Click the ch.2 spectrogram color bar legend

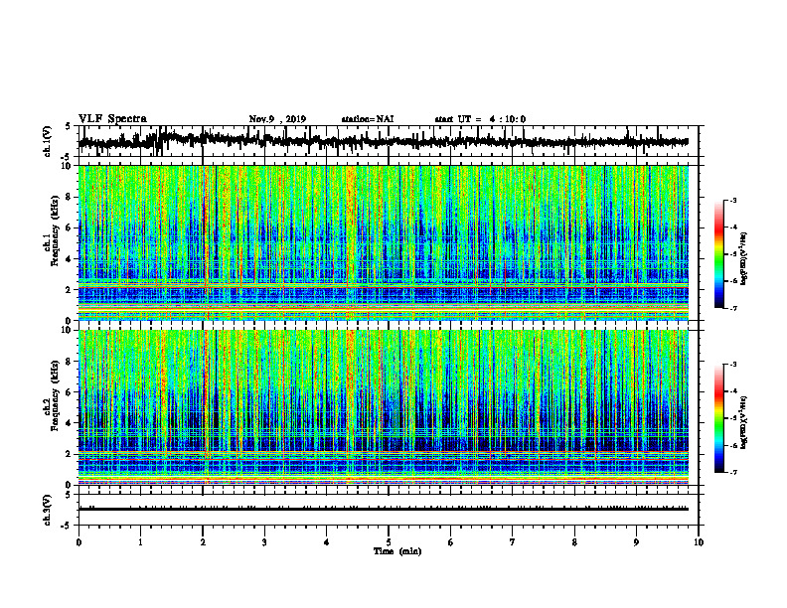pos(718,418)
